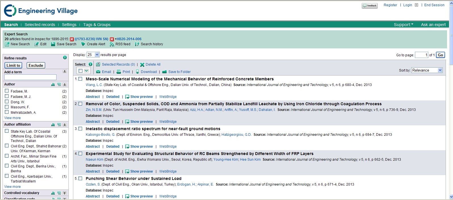View more authors in Author facet
Image resolution: width=453 pixels, height=200 pixels.
12,118
